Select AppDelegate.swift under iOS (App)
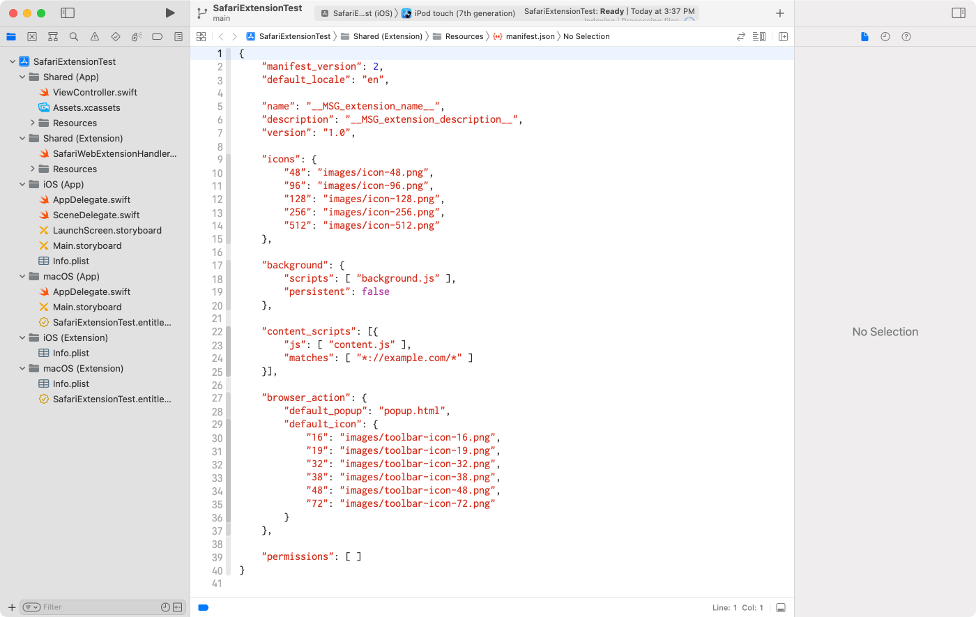The width and height of the screenshot is (976, 617). [91, 199]
